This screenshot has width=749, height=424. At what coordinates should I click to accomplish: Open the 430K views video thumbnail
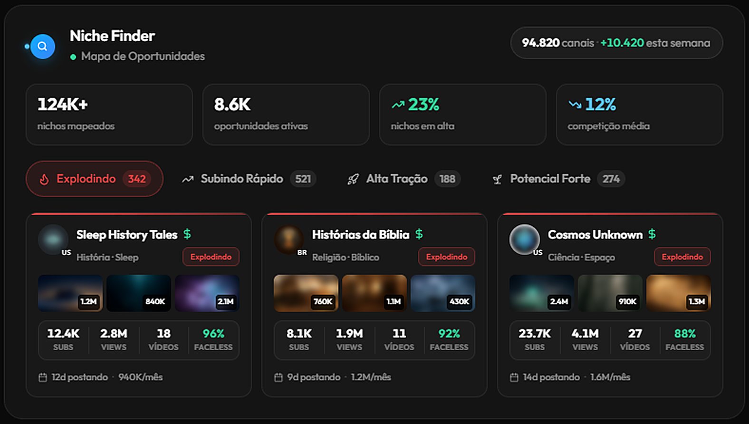click(443, 293)
